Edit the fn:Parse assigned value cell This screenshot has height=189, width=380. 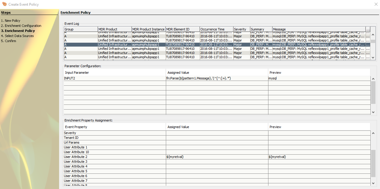pos(216,78)
